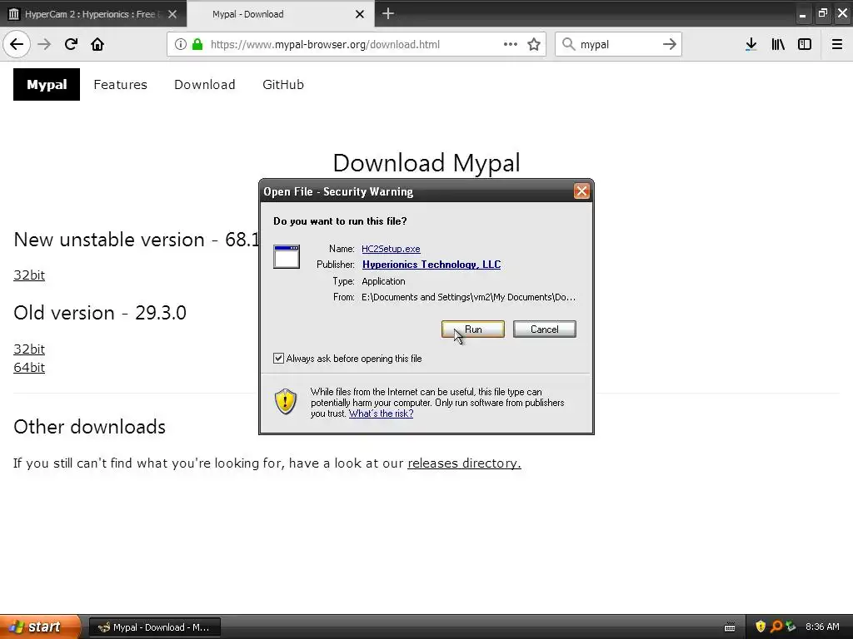Close the Security Warning dialog with X
This screenshot has height=639, width=853.
pyautogui.click(x=581, y=191)
